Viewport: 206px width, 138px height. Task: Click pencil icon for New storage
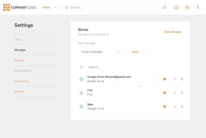point(175,107)
